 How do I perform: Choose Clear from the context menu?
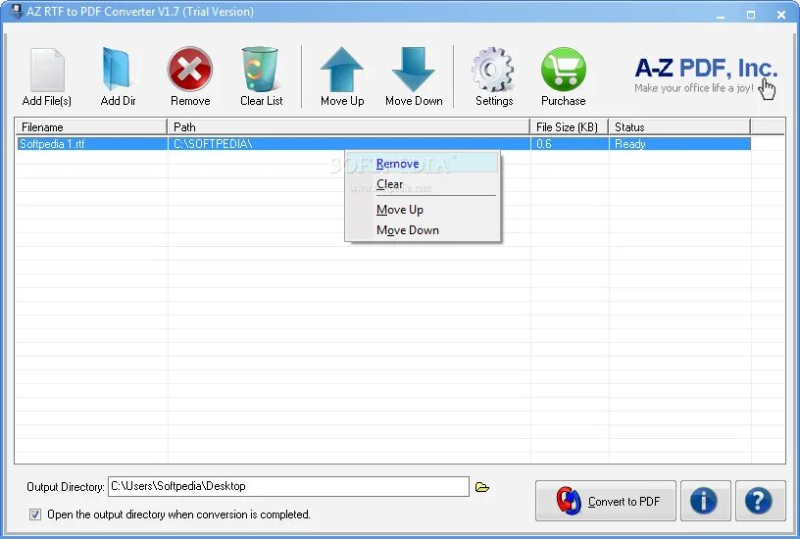click(x=423, y=184)
